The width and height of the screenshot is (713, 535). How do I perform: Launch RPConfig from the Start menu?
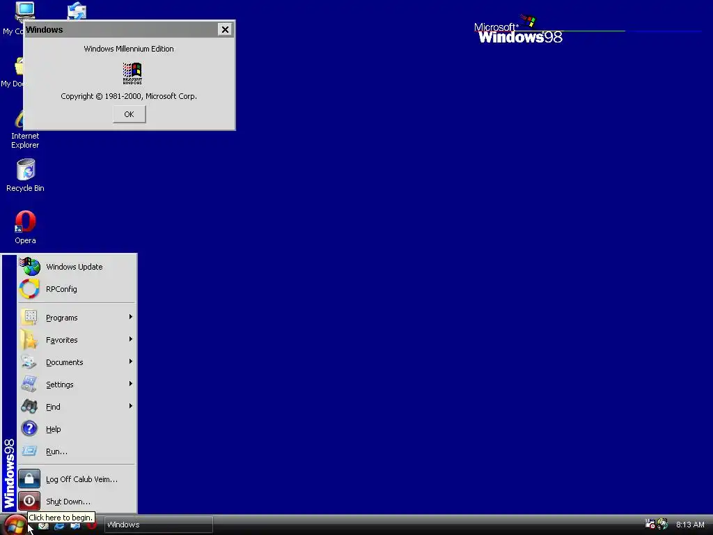(77, 289)
